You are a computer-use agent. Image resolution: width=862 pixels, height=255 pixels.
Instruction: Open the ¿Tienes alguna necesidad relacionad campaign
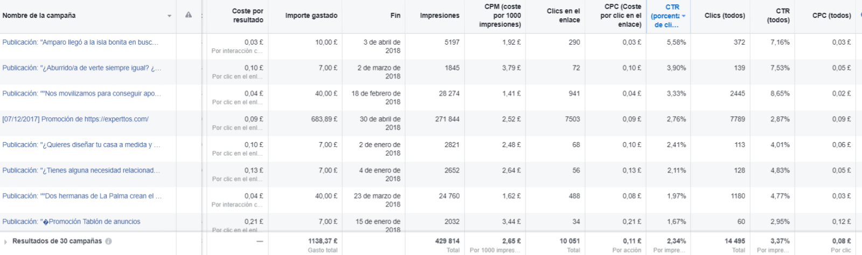[81, 171]
